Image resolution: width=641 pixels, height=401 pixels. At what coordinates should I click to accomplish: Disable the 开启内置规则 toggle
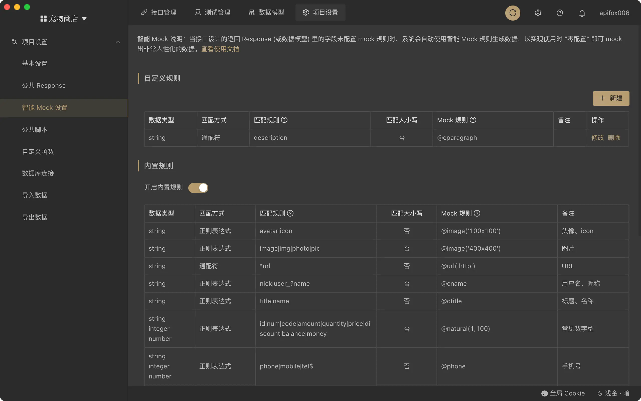tap(198, 187)
